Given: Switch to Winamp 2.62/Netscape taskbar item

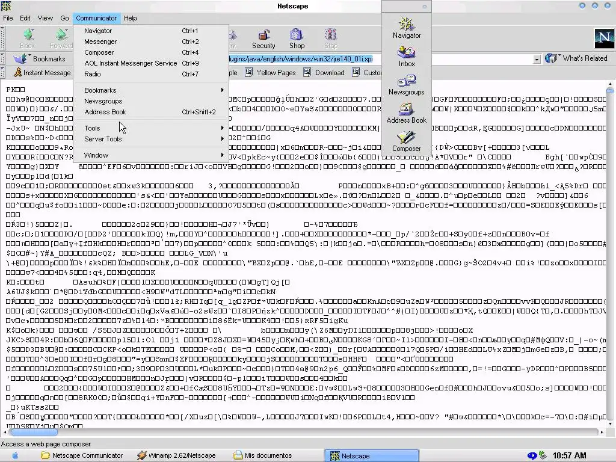Looking at the screenshot, I should tap(176, 456).
